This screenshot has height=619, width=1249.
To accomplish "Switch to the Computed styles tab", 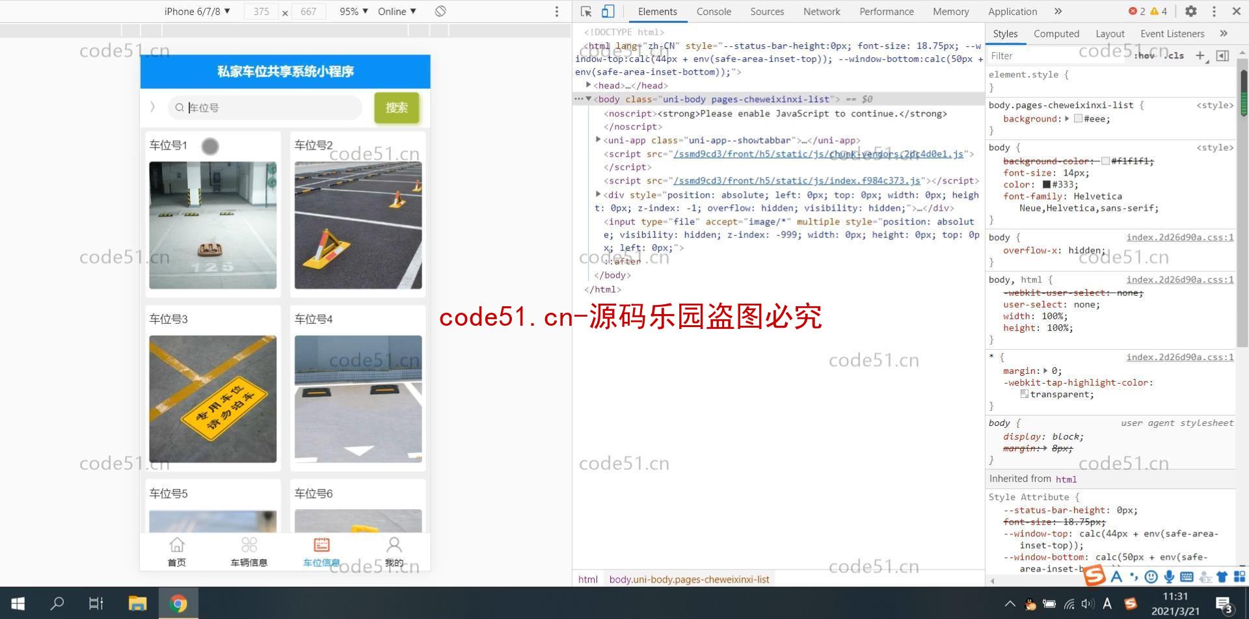I will pyautogui.click(x=1056, y=33).
